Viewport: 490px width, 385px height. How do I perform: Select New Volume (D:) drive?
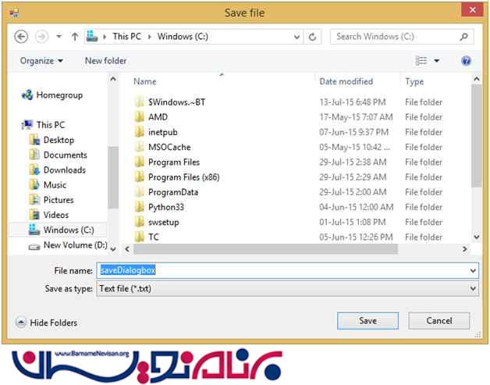click(x=75, y=245)
